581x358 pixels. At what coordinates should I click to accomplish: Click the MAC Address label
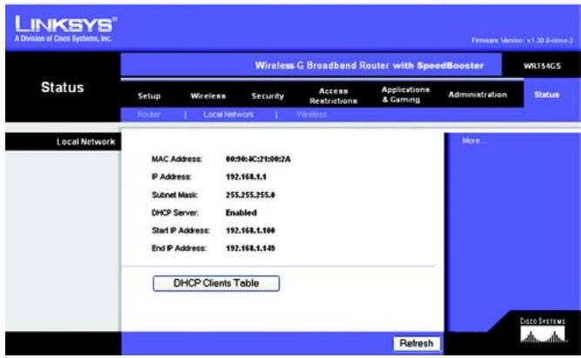coord(176,159)
